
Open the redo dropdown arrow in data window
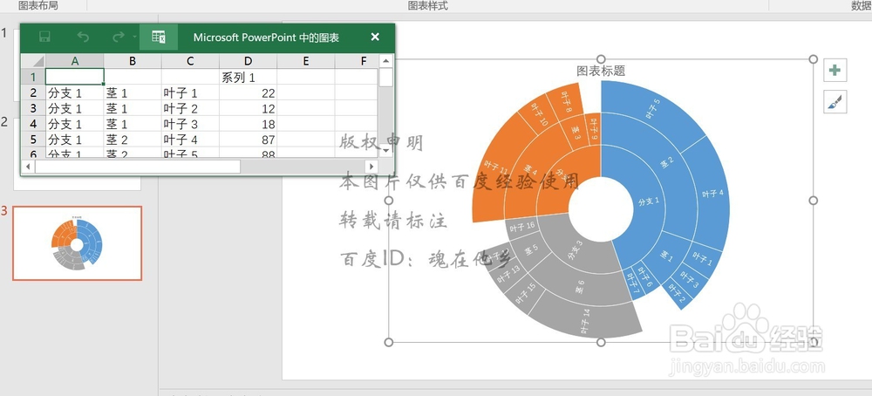[x=134, y=38]
